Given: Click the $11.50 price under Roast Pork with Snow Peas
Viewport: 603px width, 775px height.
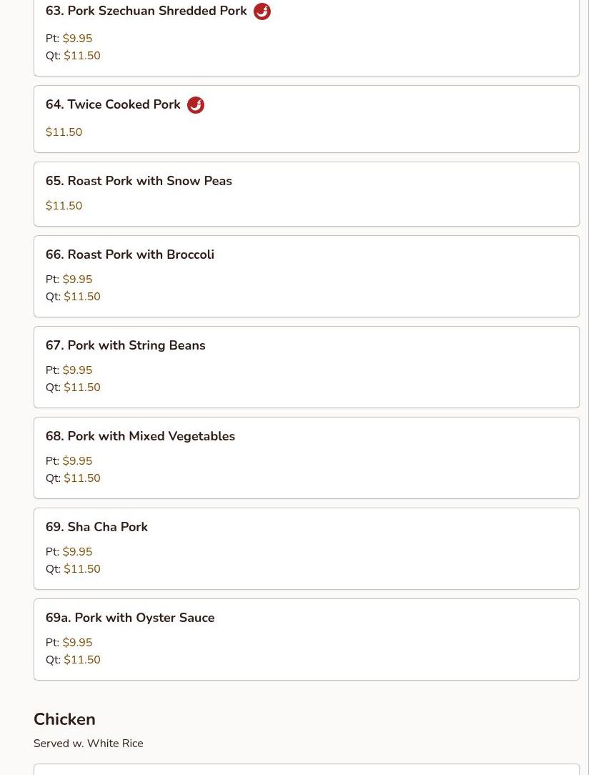Looking at the screenshot, I should [64, 206].
